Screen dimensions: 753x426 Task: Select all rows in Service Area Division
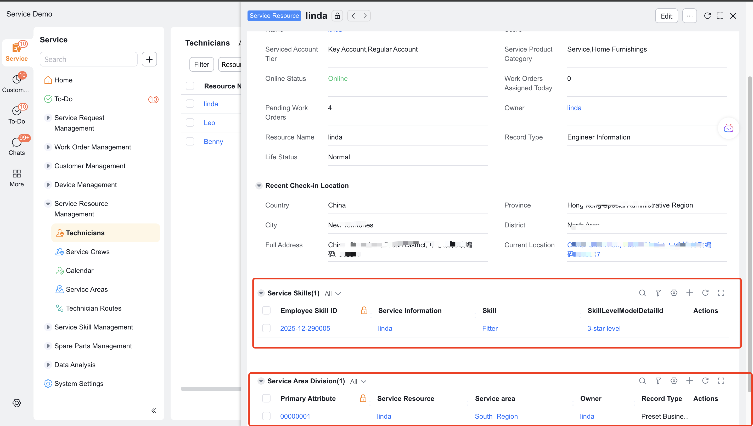[266, 399]
